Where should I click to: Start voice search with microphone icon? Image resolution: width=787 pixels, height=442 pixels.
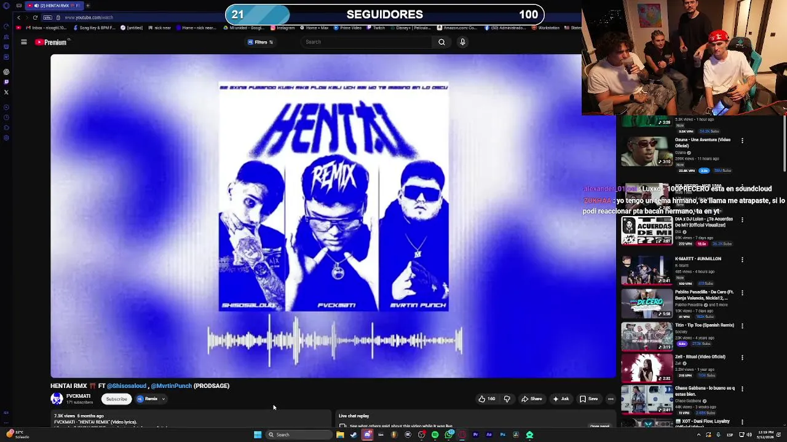click(462, 42)
